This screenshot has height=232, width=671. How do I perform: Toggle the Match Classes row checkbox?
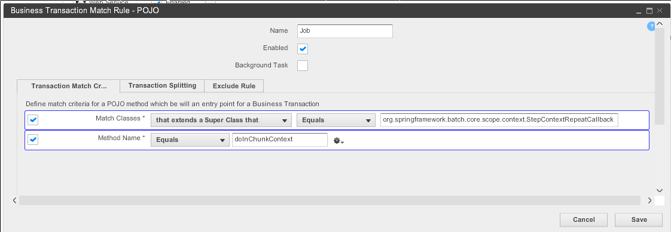33,120
